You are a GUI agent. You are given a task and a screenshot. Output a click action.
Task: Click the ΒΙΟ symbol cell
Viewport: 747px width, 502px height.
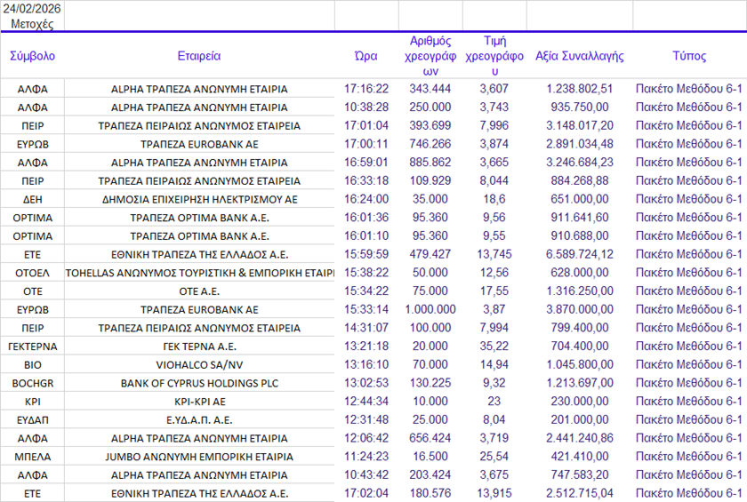(x=32, y=365)
